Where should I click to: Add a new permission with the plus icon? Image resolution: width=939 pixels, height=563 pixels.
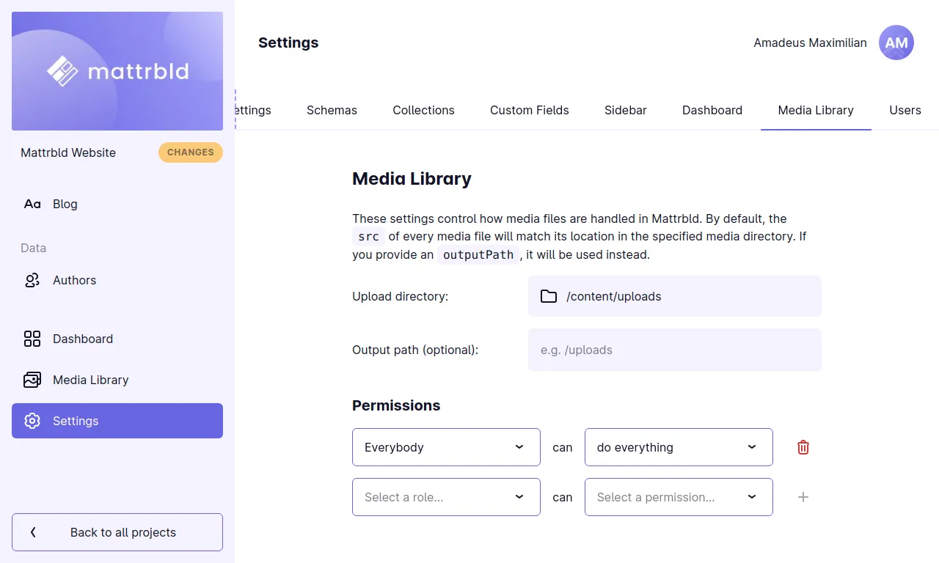point(803,497)
